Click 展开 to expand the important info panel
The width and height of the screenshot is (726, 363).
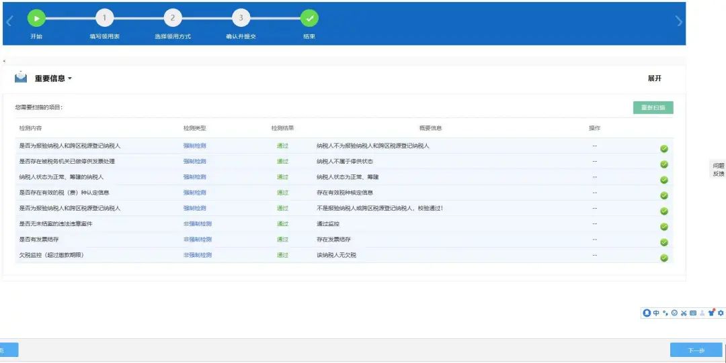tap(655, 79)
